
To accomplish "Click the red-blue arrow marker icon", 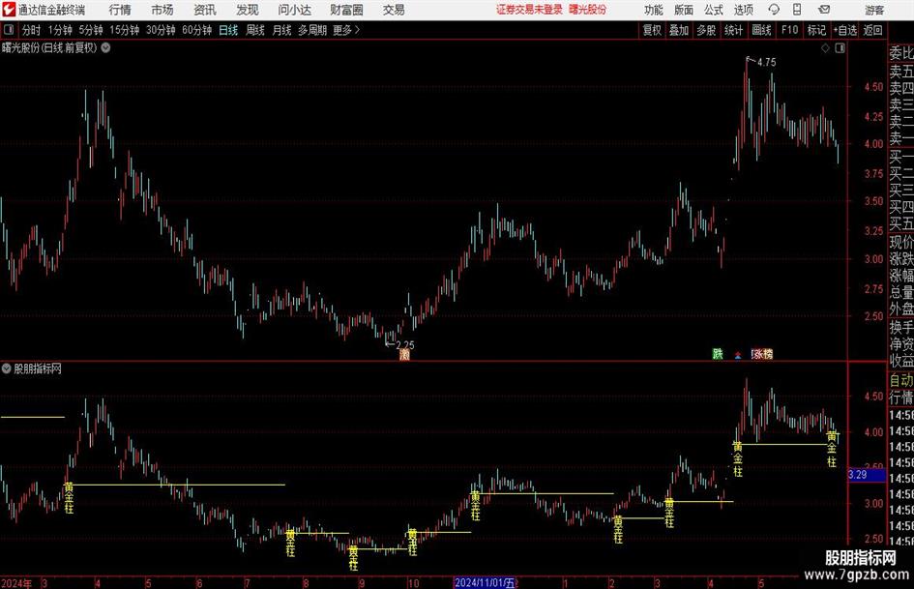I will (x=738, y=354).
